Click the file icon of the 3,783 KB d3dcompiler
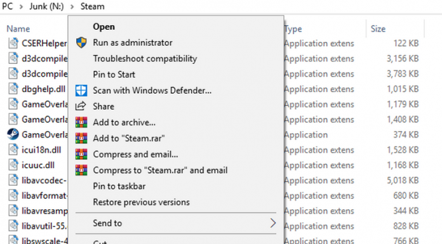Screen dimensions: 442x244 point(13,74)
